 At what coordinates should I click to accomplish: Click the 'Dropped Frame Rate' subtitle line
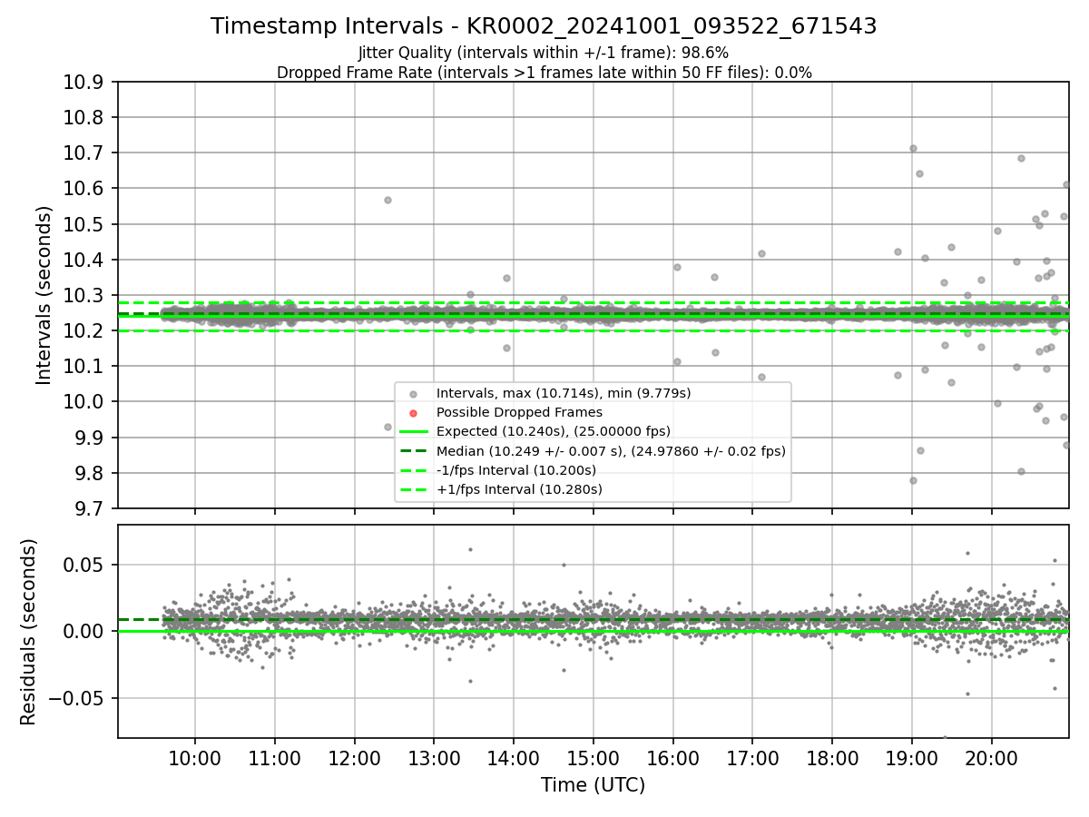coord(544,72)
